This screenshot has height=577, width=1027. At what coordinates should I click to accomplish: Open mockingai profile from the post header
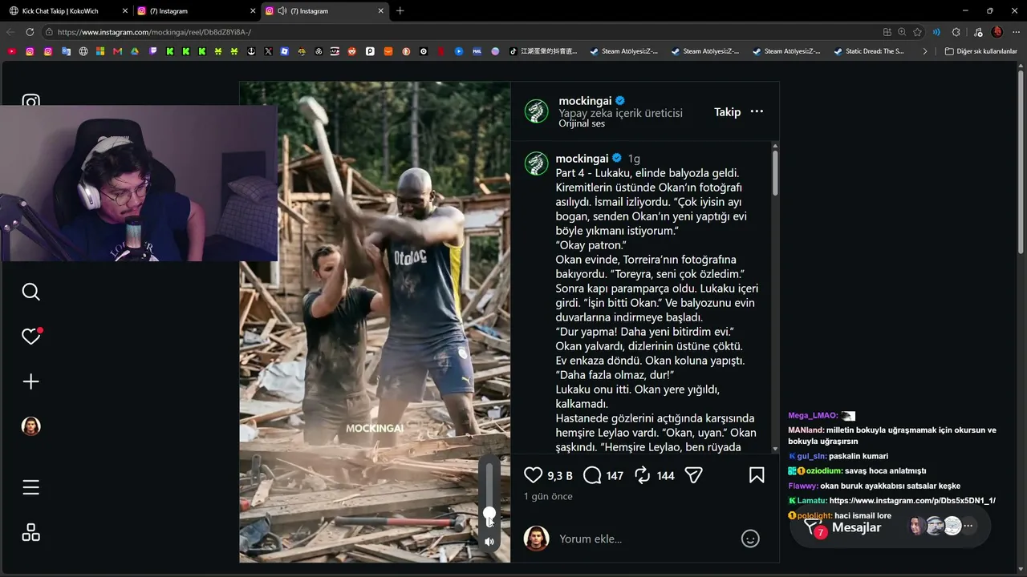pos(585,101)
